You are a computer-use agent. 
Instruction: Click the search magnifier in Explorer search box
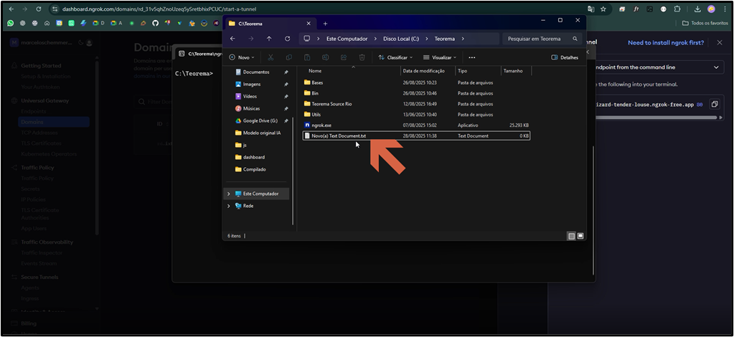coord(575,39)
